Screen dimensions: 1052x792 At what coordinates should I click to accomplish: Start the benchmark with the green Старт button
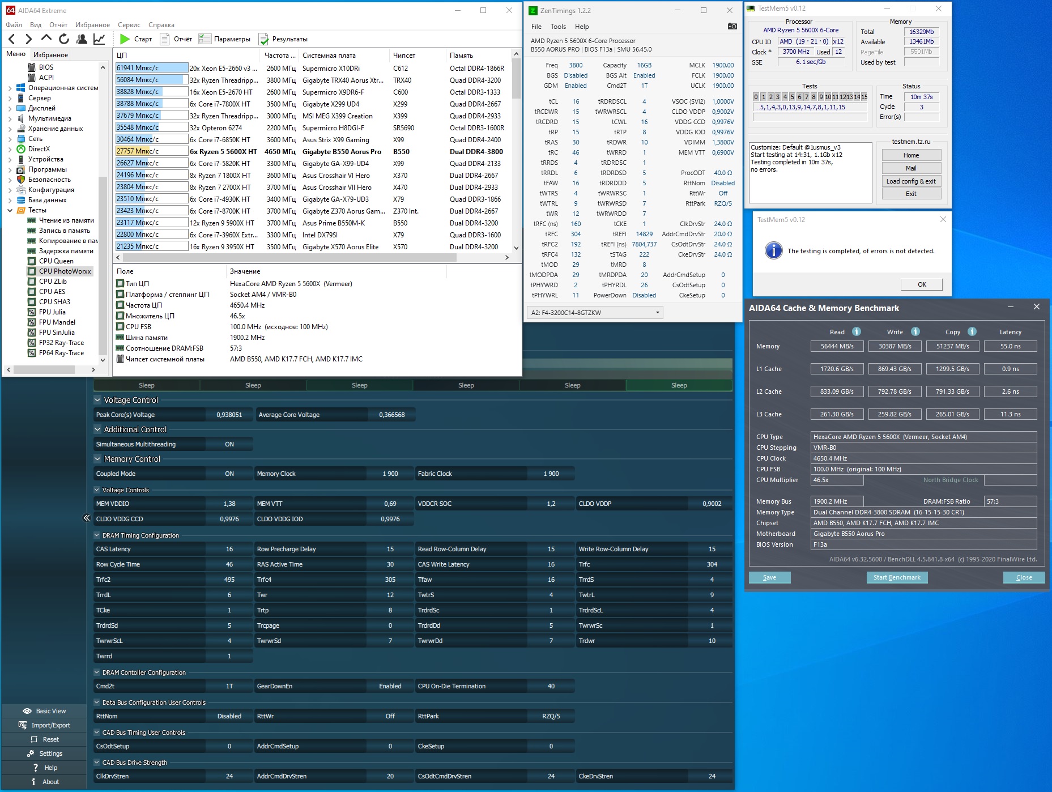[x=136, y=39]
